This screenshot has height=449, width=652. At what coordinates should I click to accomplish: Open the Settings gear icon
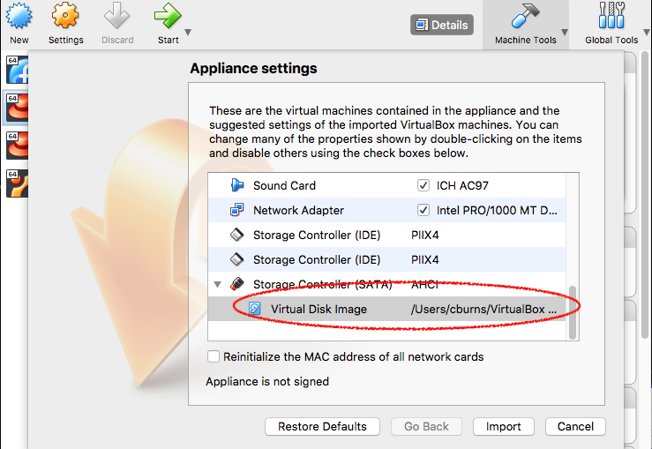(x=65, y=17)
